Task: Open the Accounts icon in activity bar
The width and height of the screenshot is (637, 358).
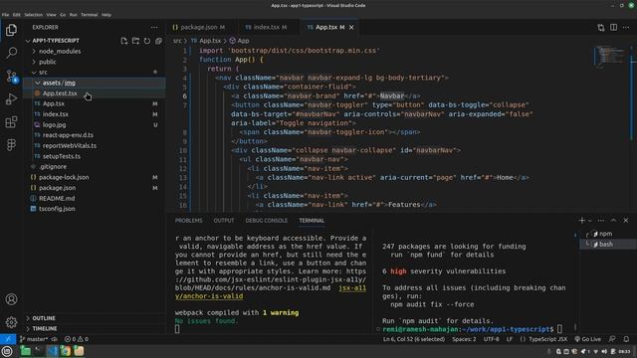Action: [x=11, y=299]
